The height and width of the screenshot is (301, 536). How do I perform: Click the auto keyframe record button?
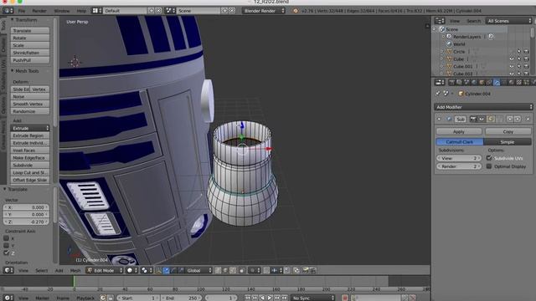point(344,298)
